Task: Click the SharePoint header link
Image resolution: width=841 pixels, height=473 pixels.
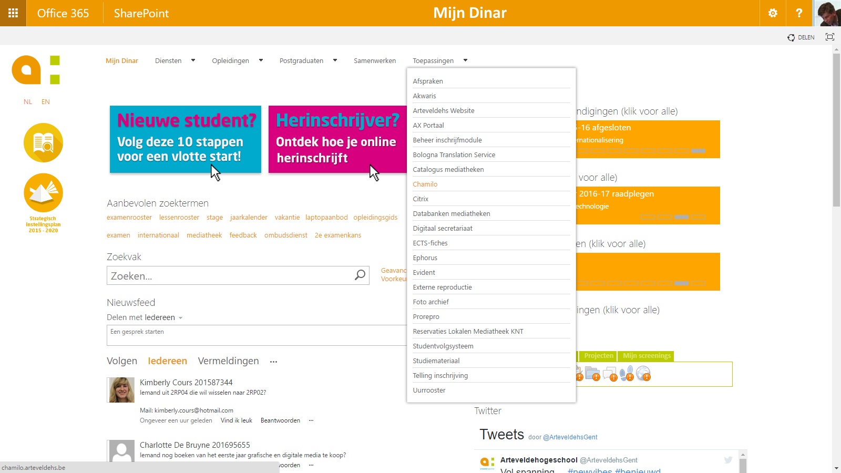Action: click(x=141, y=13)
